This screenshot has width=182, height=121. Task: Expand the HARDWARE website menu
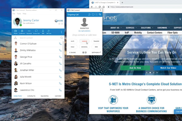163,28
